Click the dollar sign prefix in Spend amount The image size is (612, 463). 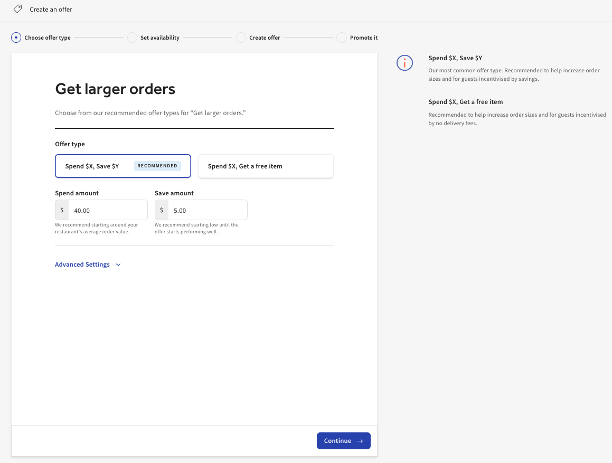61,210
